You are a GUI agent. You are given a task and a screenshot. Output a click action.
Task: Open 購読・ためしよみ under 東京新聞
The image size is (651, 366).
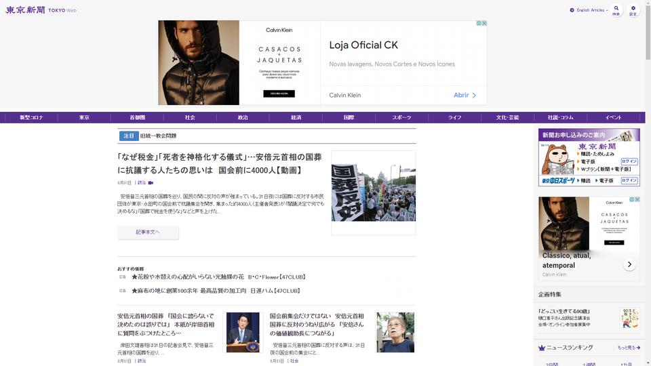[x=597, y=154]
